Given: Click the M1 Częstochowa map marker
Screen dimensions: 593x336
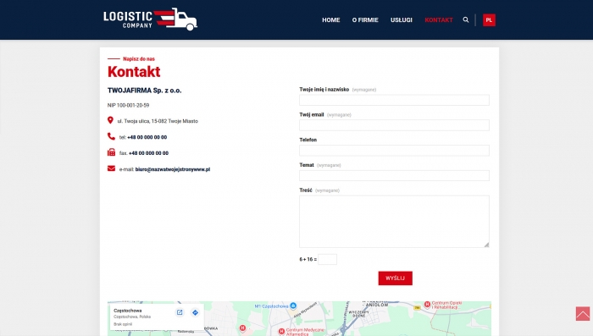Looking at the screenshot, I should click(x=293, y=306).
